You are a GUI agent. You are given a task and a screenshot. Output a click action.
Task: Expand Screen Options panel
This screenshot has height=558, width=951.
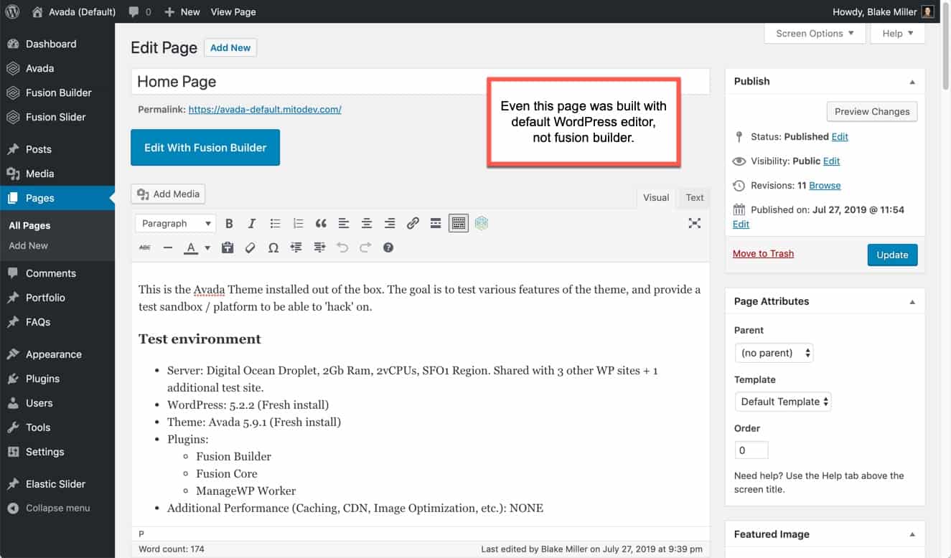click(x=815, y=33)
